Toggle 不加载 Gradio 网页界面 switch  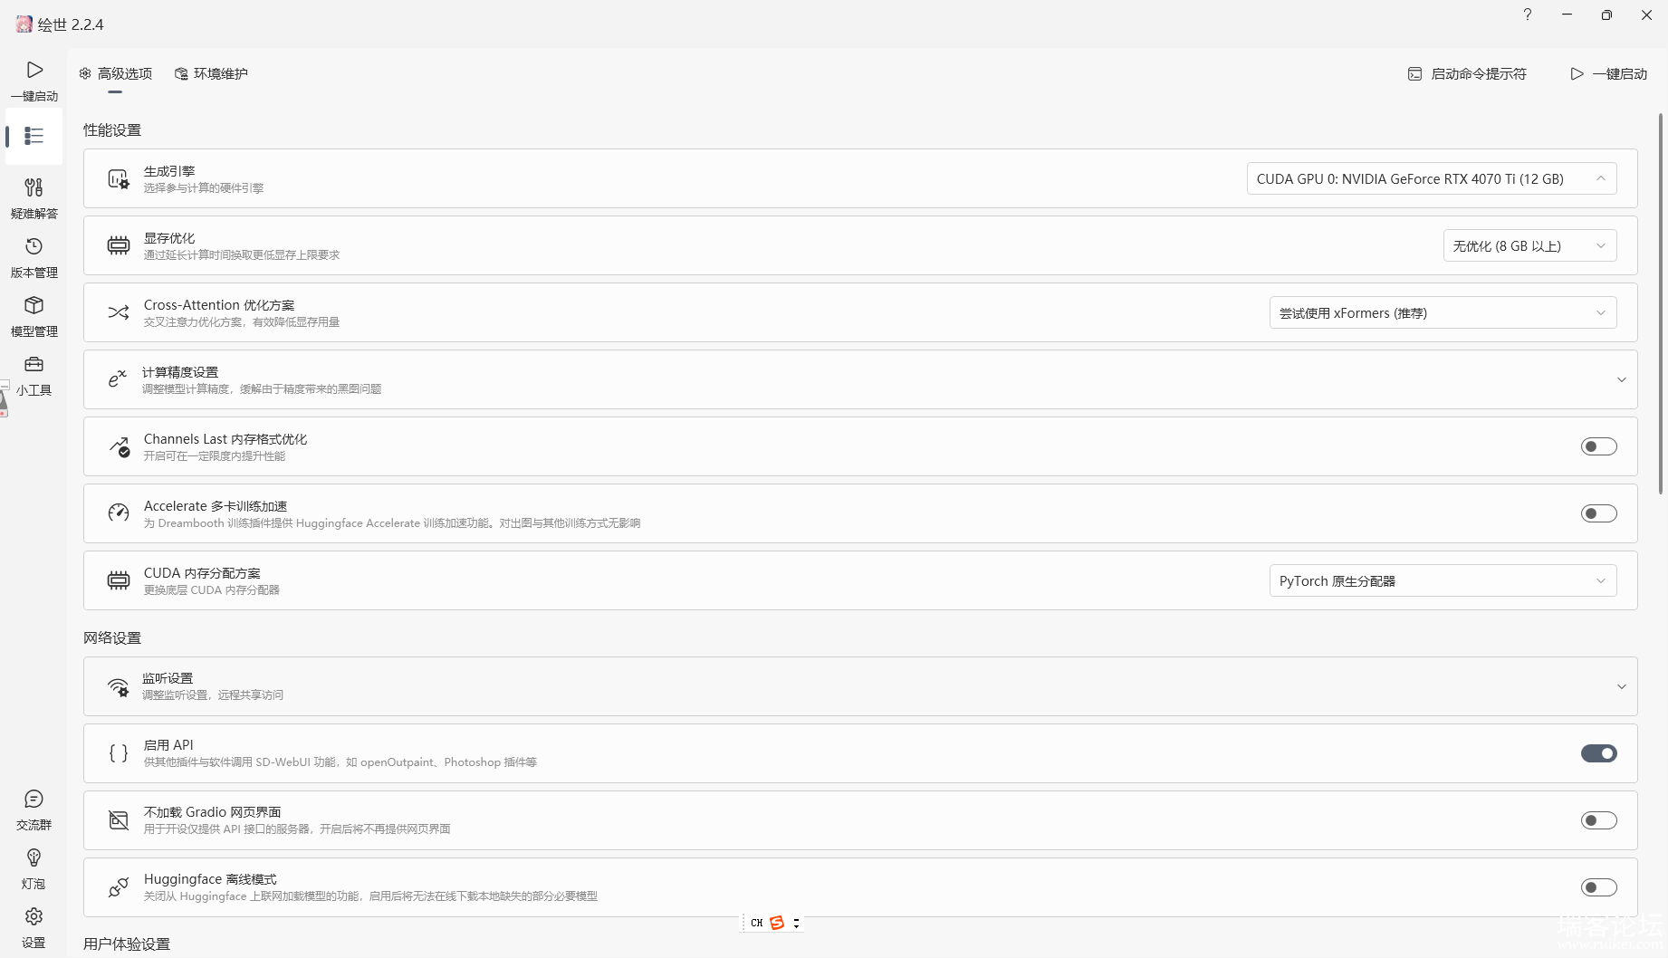click(1598, 820)
